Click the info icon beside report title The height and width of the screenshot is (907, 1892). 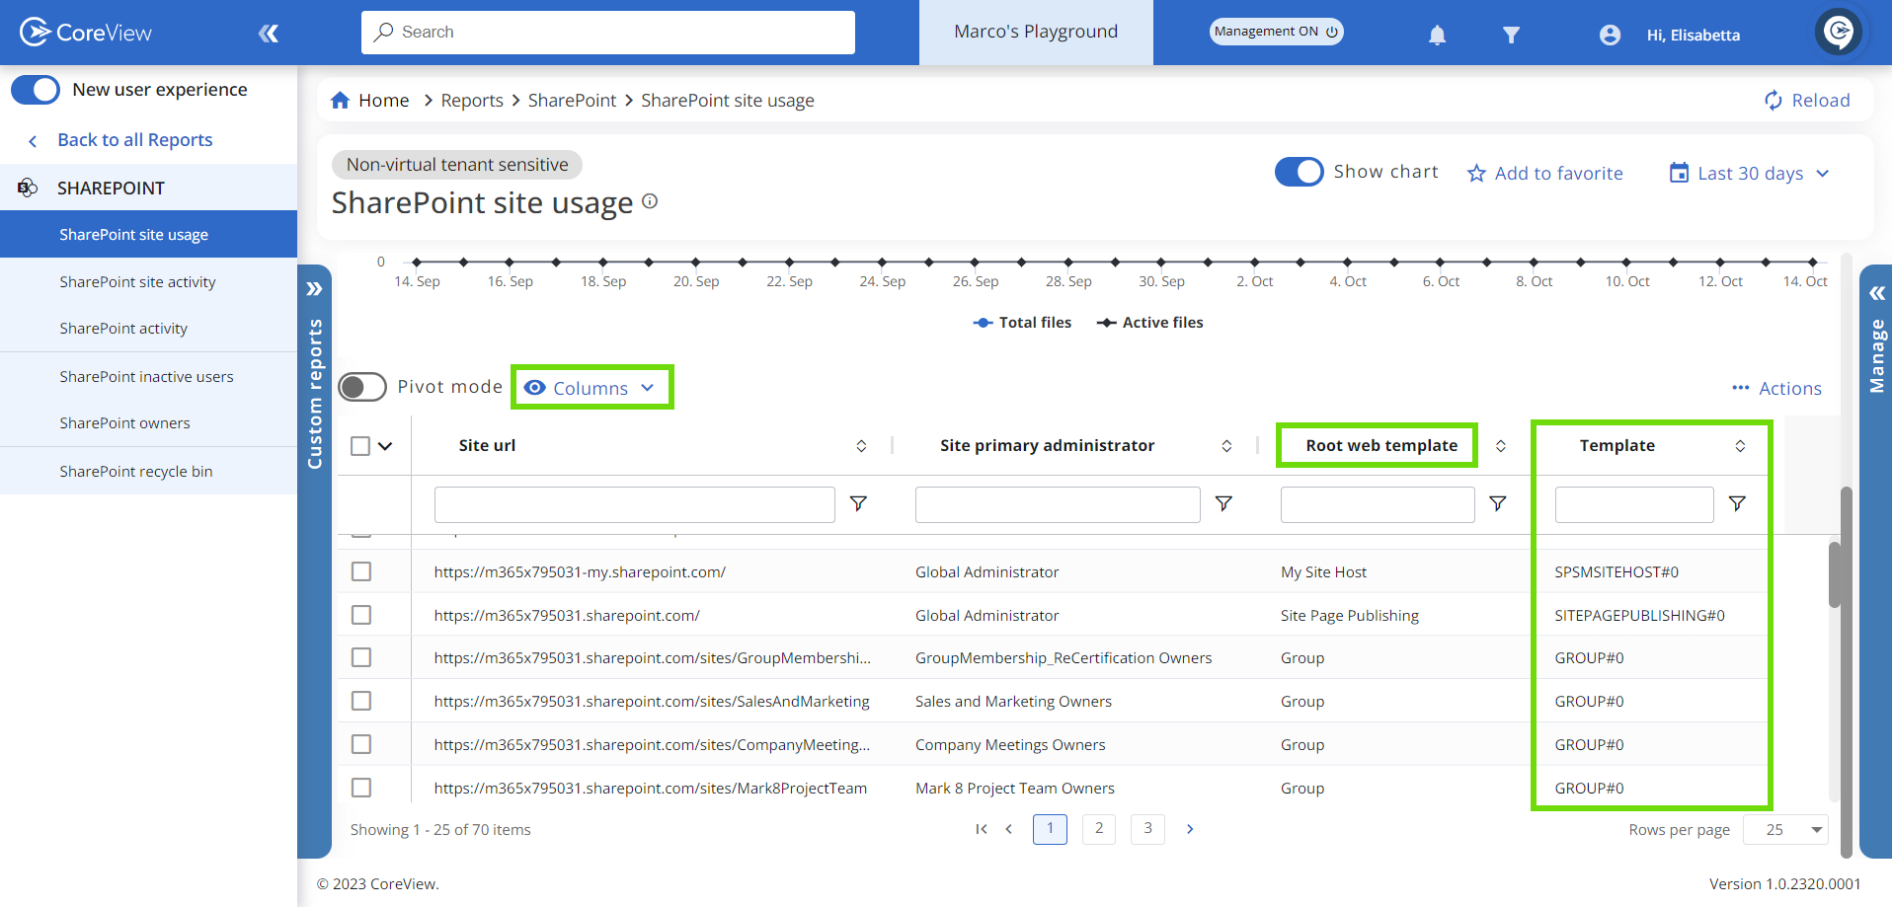[x=650, y=201]
